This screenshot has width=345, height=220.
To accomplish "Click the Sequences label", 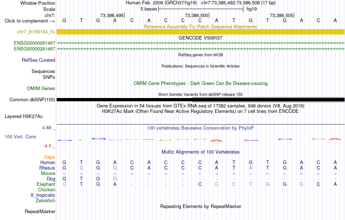I will tap(43, 71).
